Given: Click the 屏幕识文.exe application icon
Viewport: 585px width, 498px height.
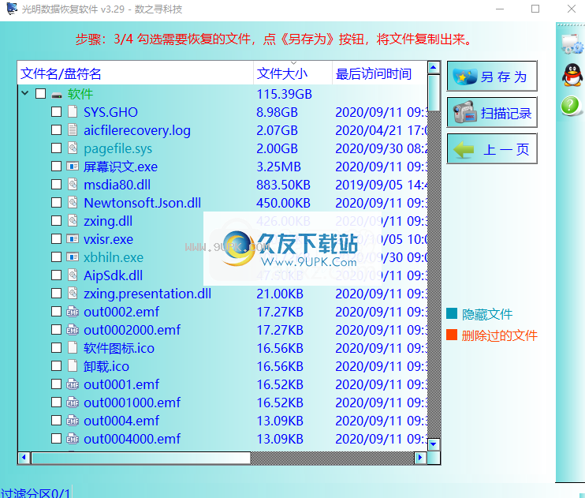Looking at the screenshot, I should pyautogui.click(x=73, y=166).
